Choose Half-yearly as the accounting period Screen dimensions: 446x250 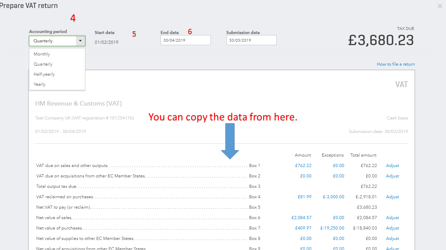44,74
